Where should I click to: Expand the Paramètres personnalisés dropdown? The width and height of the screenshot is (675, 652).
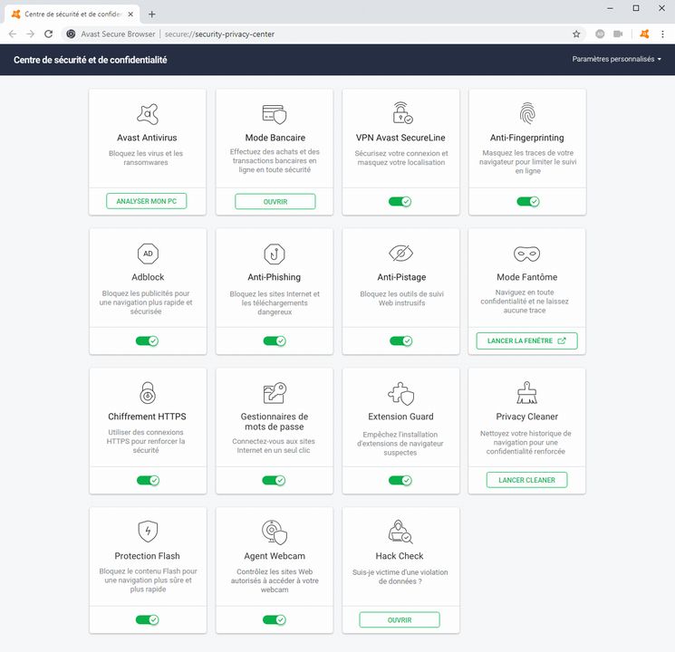click(616, 59)
